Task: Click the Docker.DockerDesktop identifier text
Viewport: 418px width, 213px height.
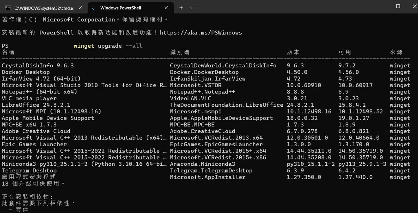Action: [x=204, y=72]
